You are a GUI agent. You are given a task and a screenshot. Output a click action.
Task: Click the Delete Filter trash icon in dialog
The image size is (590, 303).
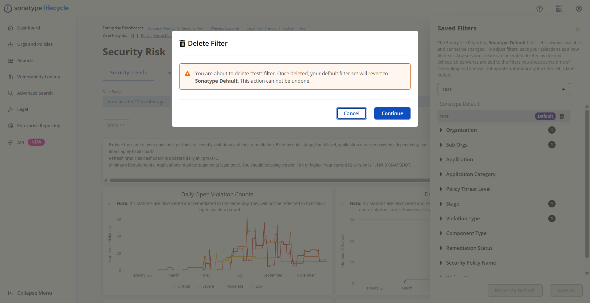pos(183,43)
